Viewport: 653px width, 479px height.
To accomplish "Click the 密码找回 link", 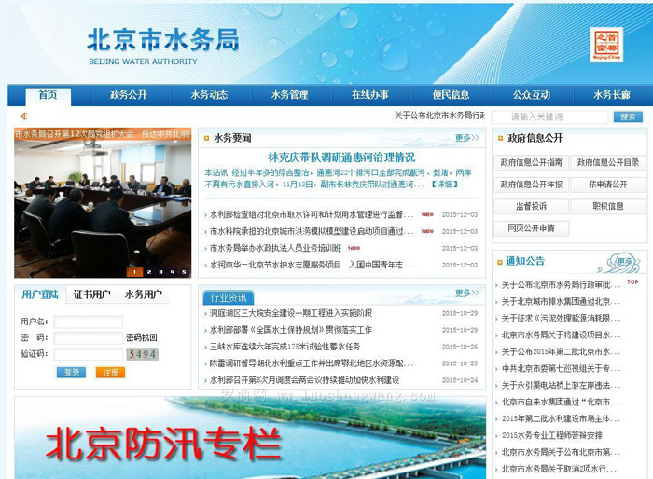I will 142,337.
